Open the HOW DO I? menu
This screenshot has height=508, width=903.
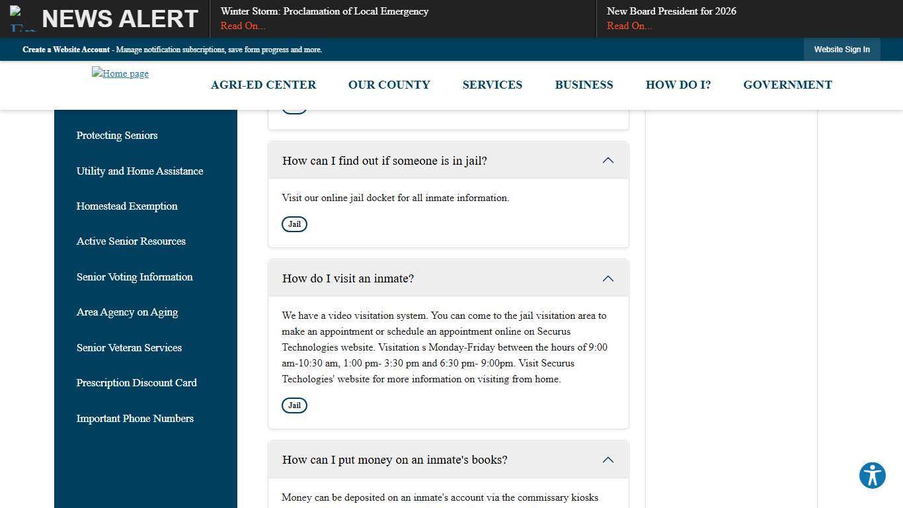click(678, 85)
